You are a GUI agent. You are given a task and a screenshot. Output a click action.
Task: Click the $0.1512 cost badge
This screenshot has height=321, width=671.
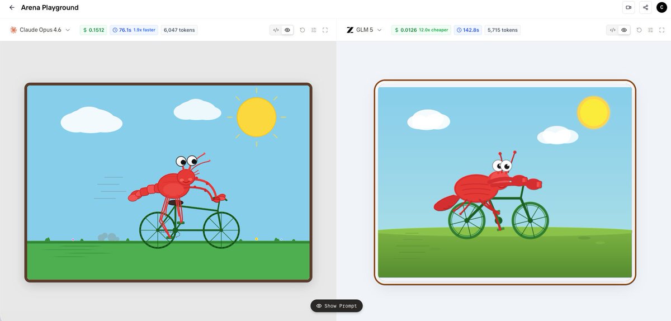point(93,30)
